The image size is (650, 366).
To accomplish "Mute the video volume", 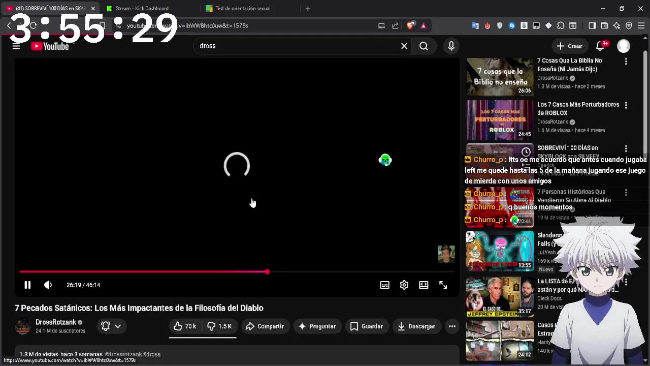I will 48,285.
